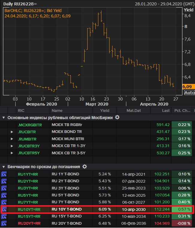Collapse the Основные индексы рублевых облигаций section
This screenshot has height=228, width=195.
click(3, 118)
